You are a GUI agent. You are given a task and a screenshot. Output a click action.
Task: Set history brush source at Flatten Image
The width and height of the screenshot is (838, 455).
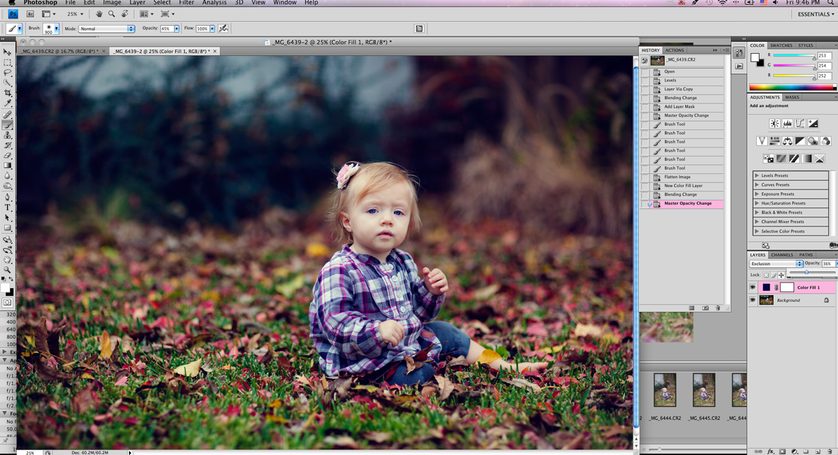(x=645, y=177)
